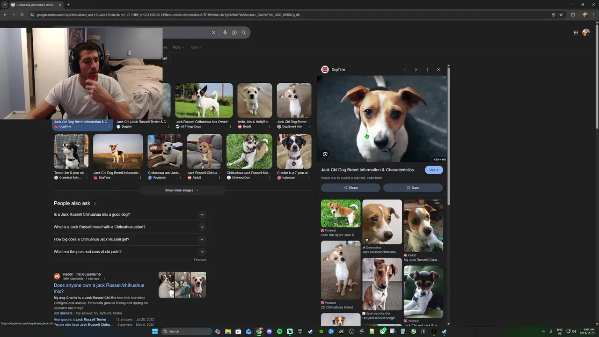Open My Jack Russell Chihuahua Reddit thumbnail
This screenshot has height=337, width=599.
pos(424,226)
